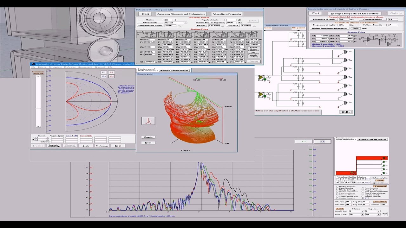Open the File menu
The height and width of the screenshot is (228, 406).
coord(33,67)
